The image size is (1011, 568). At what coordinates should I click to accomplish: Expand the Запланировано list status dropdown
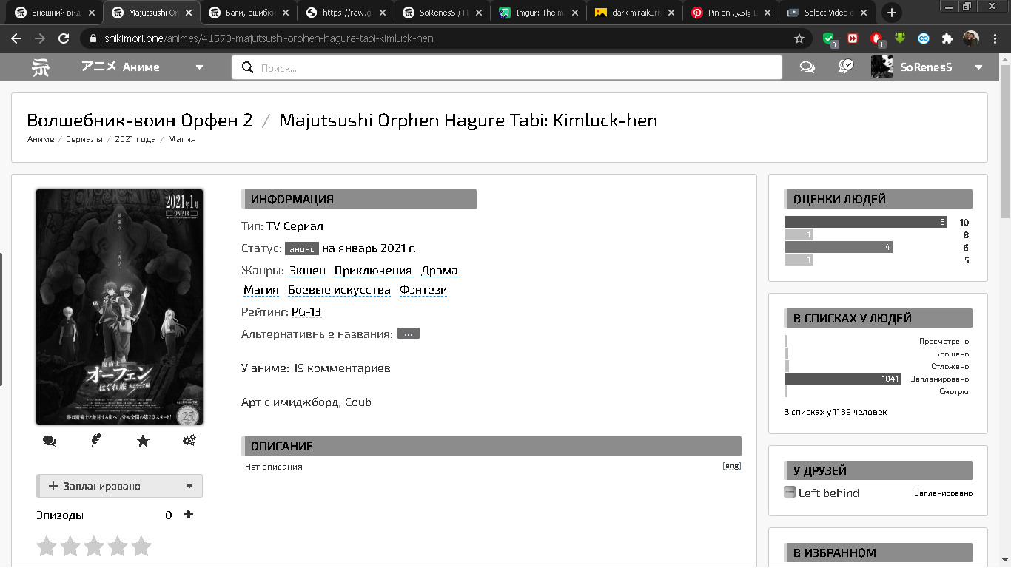(x=189, y=486)
